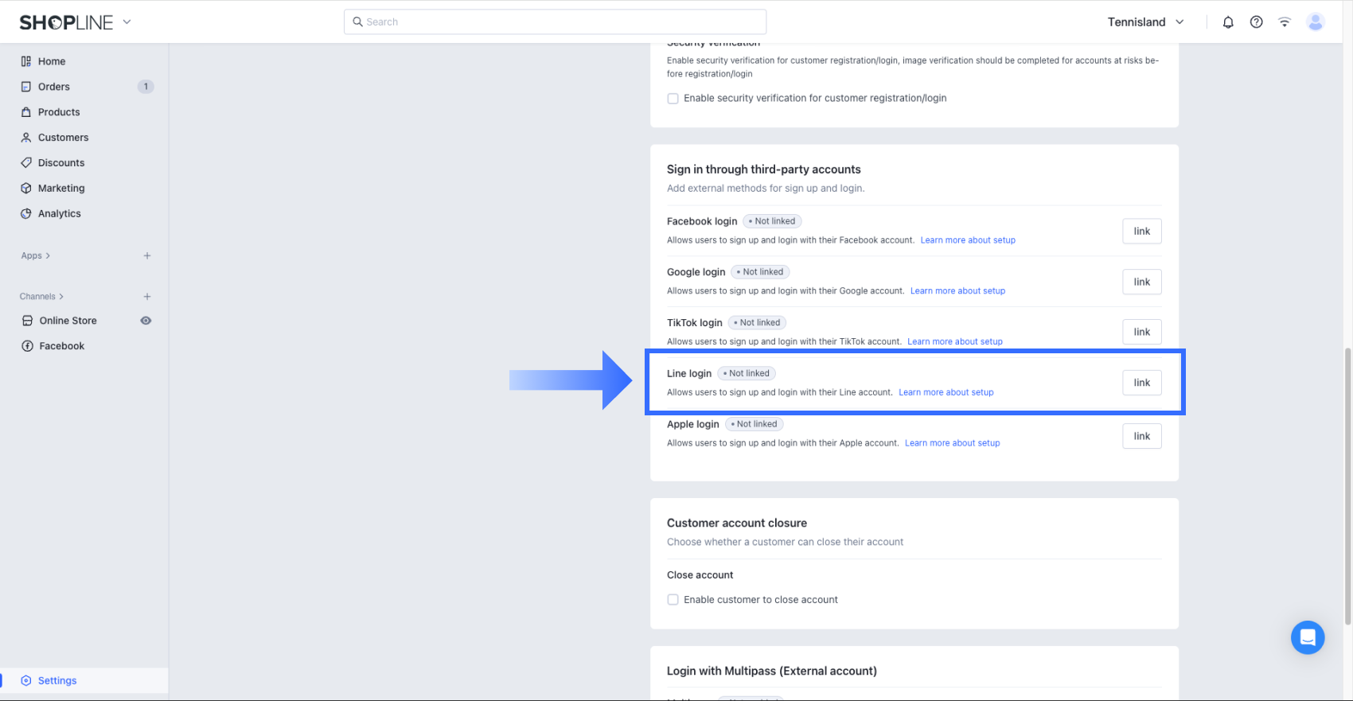
Task: Open Facebook login Learn more about setup
Action: (968, 240)
